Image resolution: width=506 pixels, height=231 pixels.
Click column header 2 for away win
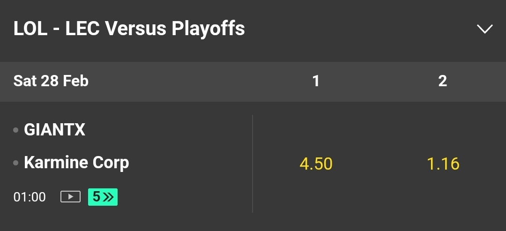pos(443,81)
